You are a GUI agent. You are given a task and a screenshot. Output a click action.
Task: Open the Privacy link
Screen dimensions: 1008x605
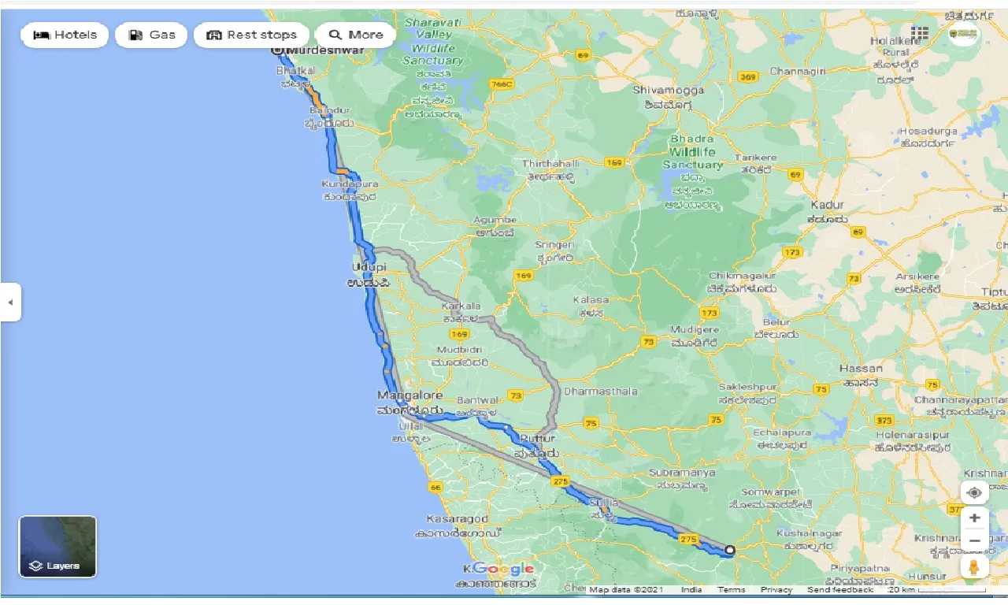pyautogui.click(x=776, y=589)
